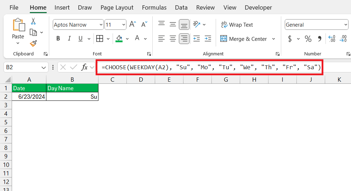The image size is (351, 191).
Task: Select the Day Name header cell
Action: (x=72, y=88)
